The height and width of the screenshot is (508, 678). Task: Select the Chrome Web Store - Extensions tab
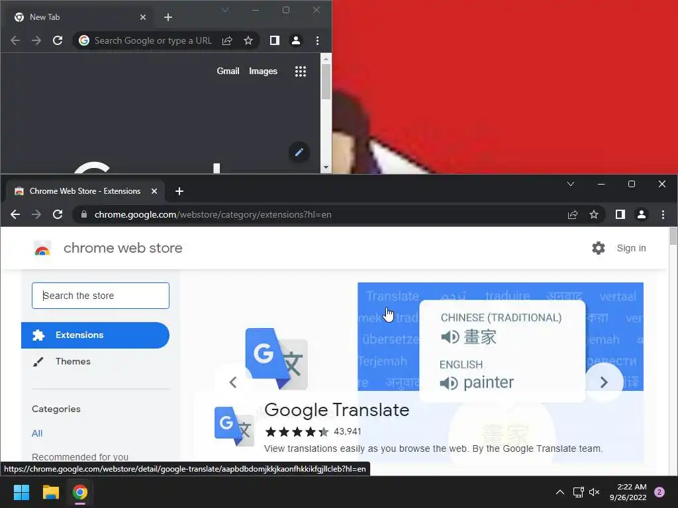[x=85, y=191]
